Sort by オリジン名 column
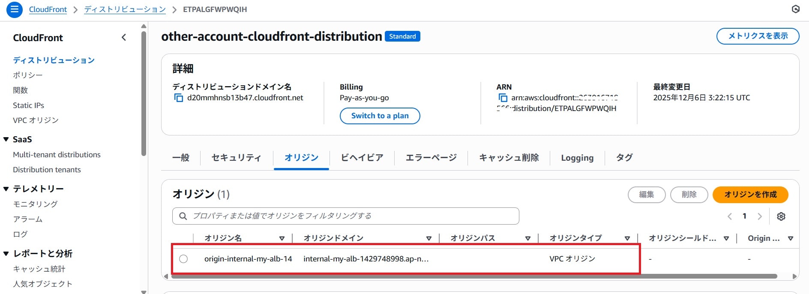The width and height of the screenshot is (809, 294). click(282, 238)
